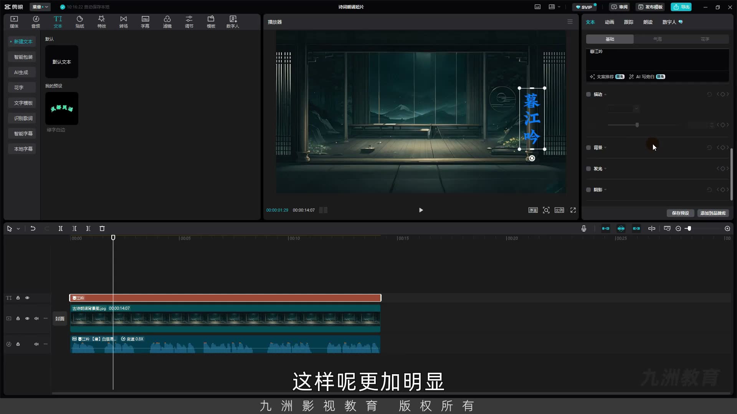Click the 保存预设 save preset button
Screen dimensions: 737x414
681,213
